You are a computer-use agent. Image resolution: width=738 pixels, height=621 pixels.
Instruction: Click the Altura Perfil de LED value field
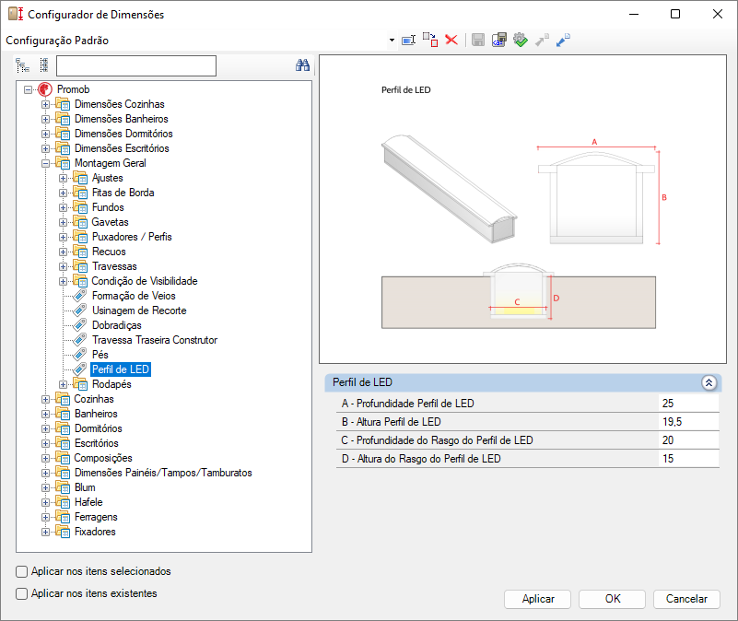click(x=689, y=422)
